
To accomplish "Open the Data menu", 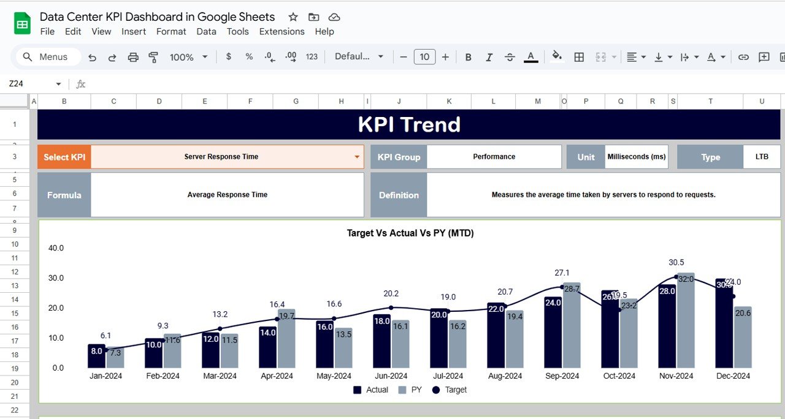I will pyautogui.click(x=206, y=31).
